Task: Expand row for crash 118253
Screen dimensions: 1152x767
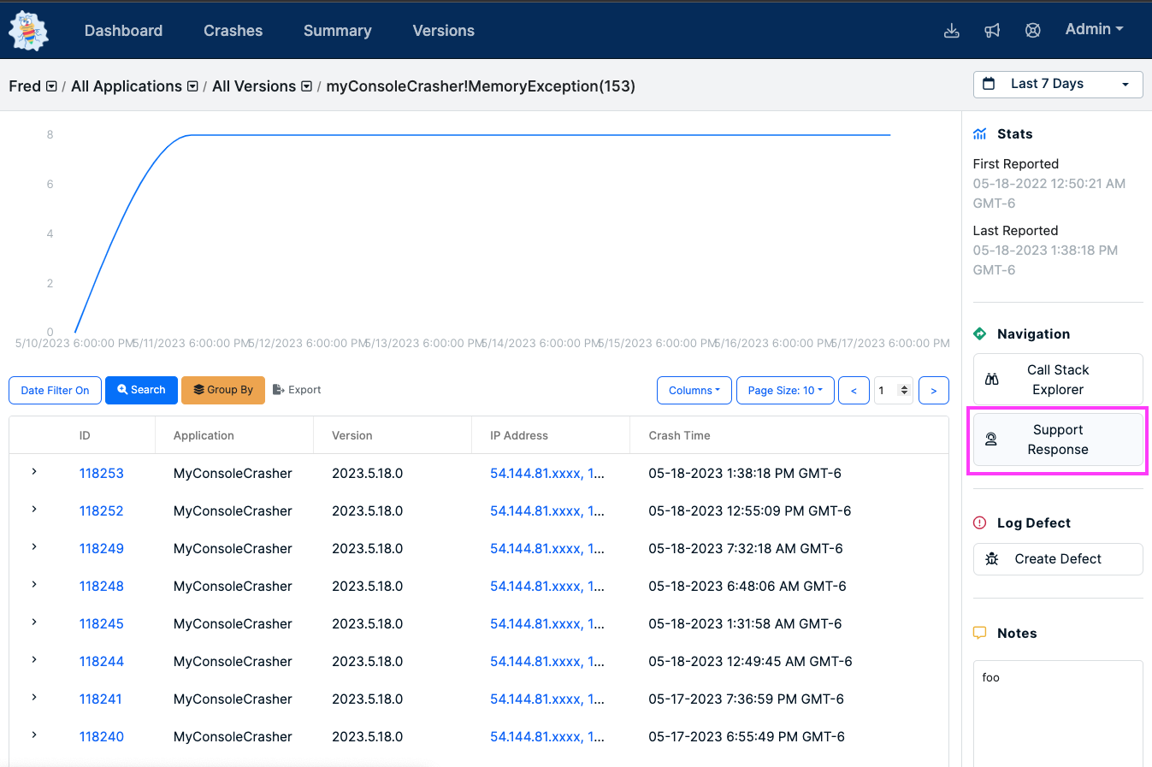Action: 34,472
